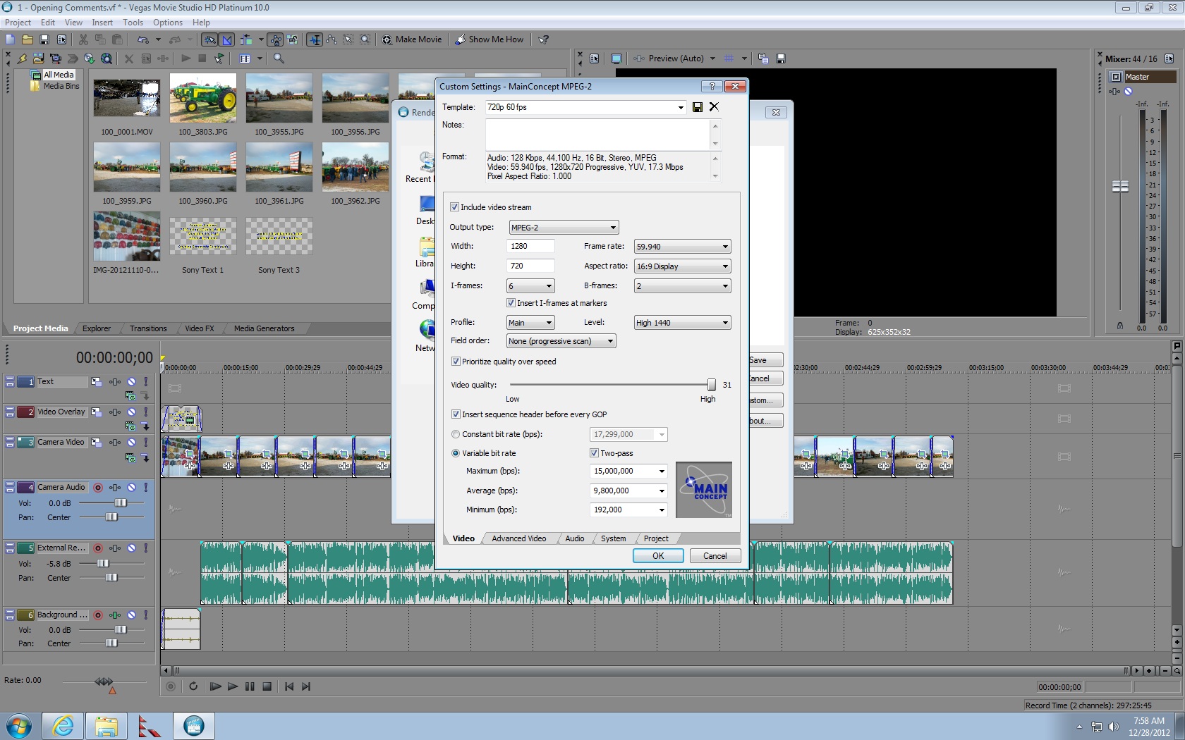Toggle Insert I-frames at markers checkbox

click(511, 303)
